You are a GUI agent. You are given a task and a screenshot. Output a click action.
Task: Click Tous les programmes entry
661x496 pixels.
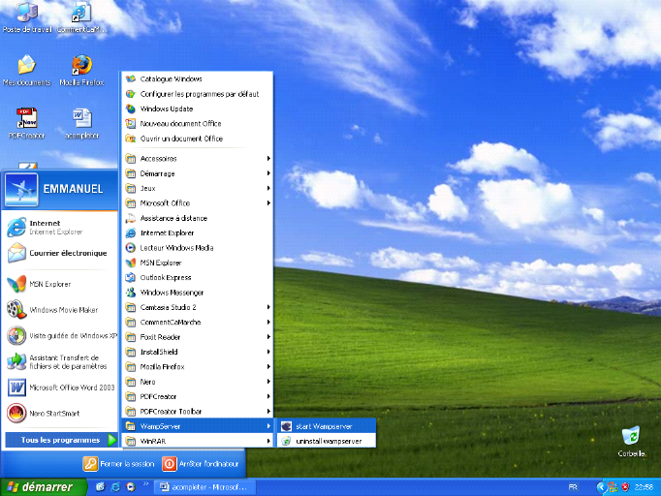pyautogui.click(x=61, y=440)
